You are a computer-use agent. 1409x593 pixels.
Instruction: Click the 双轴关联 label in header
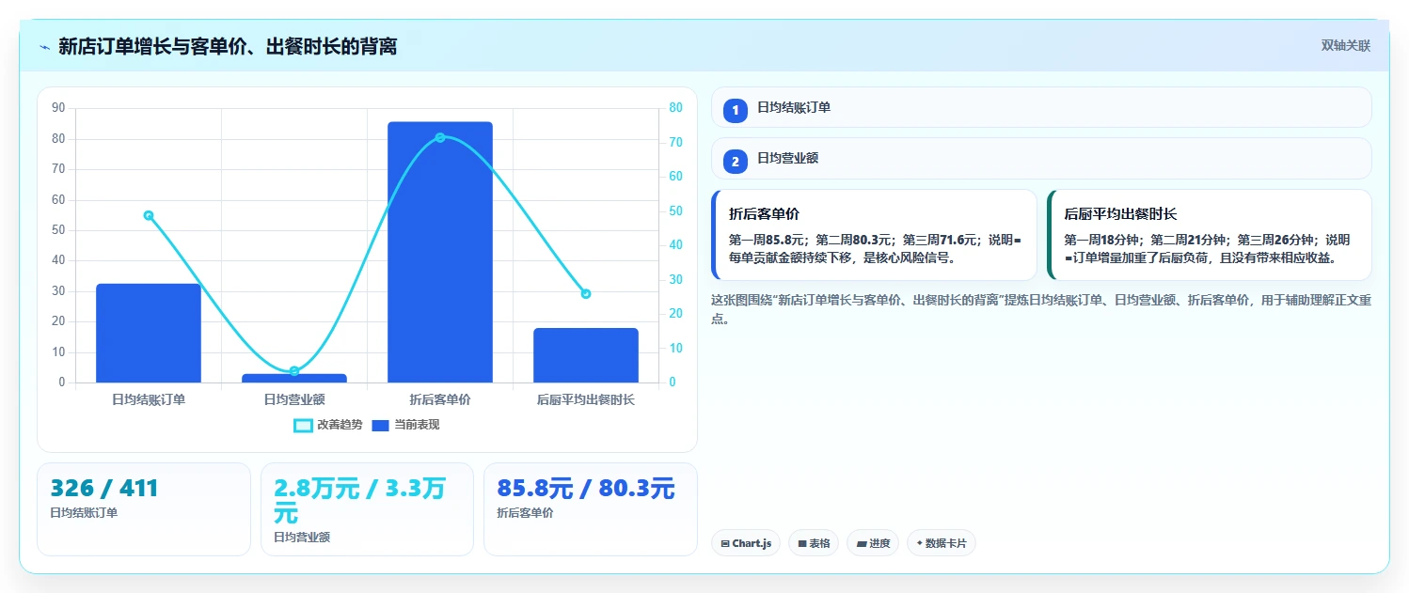[x=1346, y=46]
